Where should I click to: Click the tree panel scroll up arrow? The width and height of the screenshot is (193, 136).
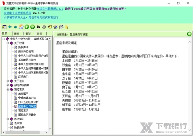pyautogui.click(x=50, y=39)
